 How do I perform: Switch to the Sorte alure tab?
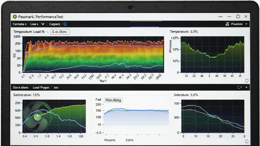point(21,87)
